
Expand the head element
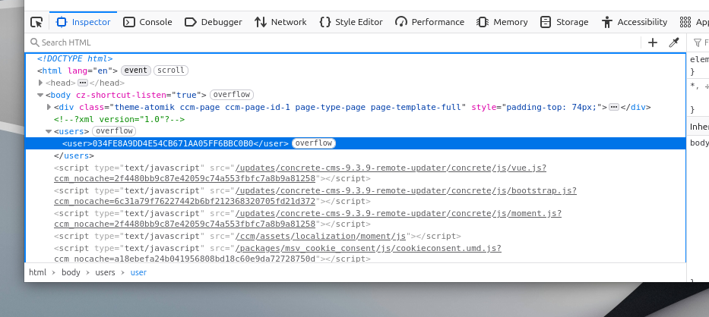[x=41, y=83]
